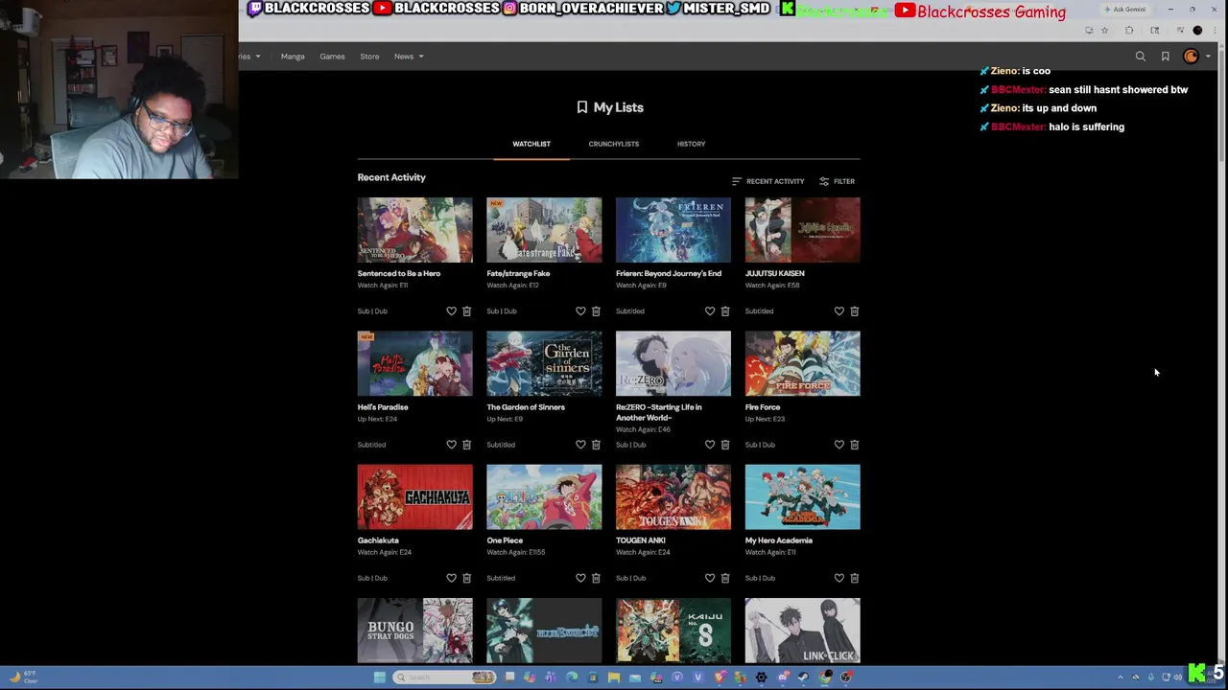Open the Hell's Paradise title link

pyautogui.click(x=383, y=407)
